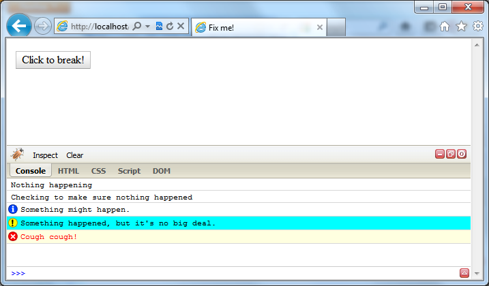Viewport: 489px width, 286px height.
Task: Clear the console log output
Action: tap(74, 155)
